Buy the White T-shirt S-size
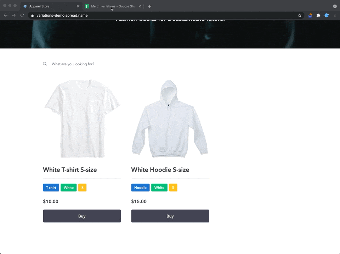The height and width of the screenshot is (254, 340). pos(82,216)
